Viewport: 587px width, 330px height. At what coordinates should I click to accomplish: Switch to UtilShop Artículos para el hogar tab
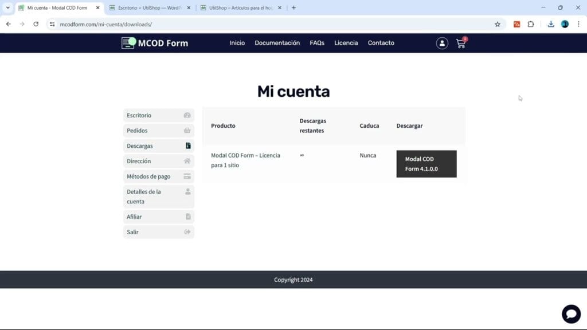pos(241,7)
